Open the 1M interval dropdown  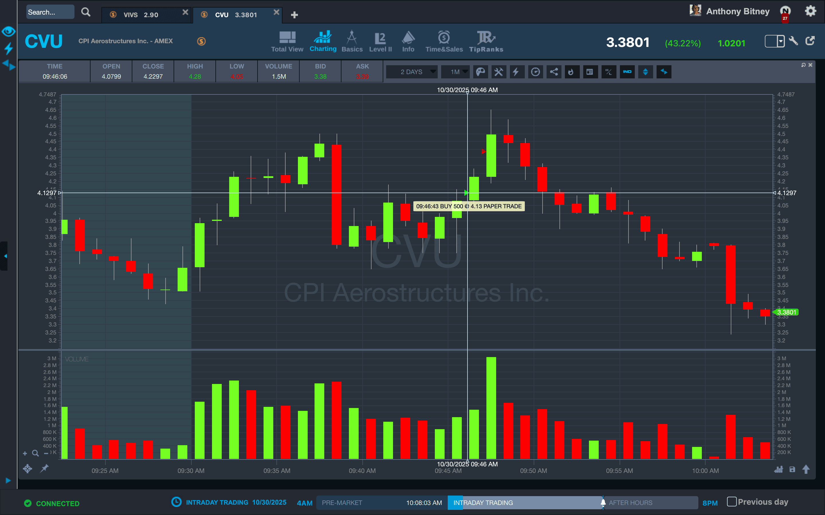point(465,72)
